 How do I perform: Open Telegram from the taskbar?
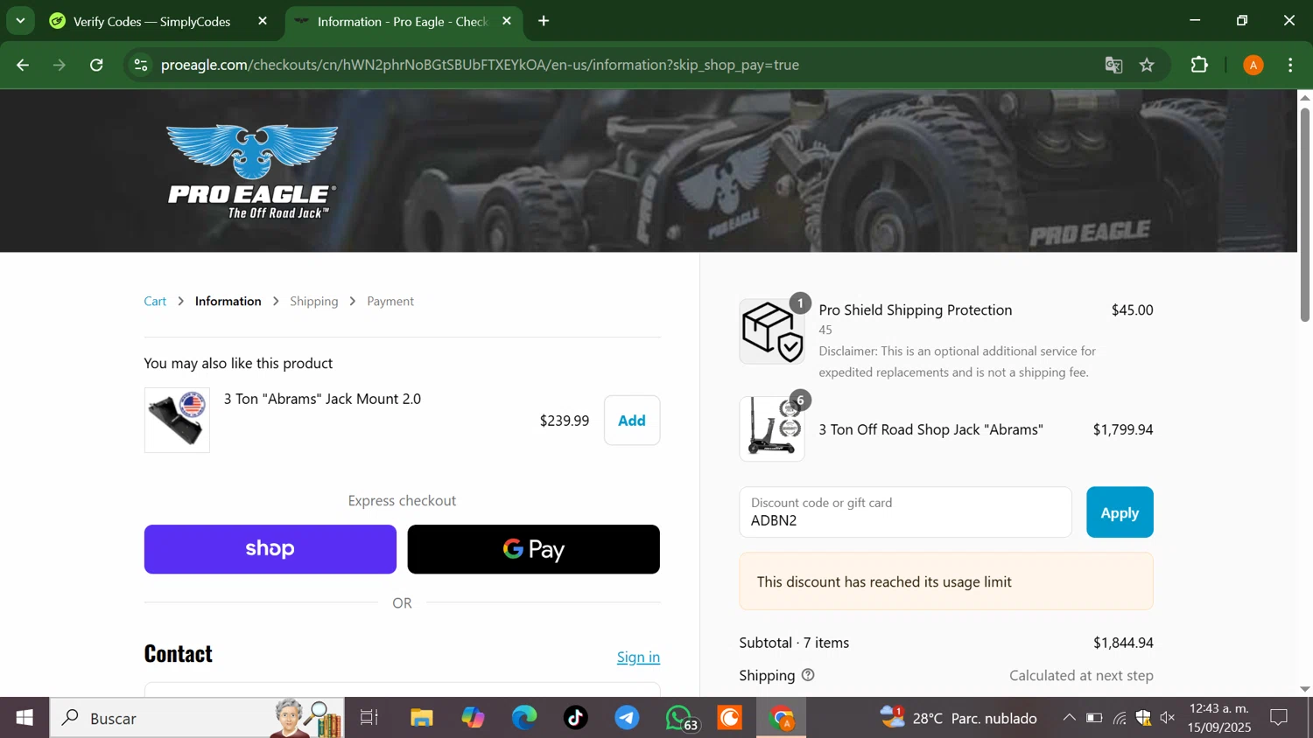627,718
